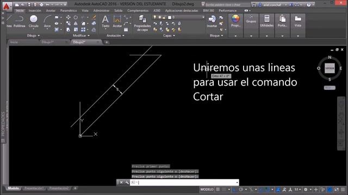Open the command line history dropdown arrow
348x195 pixels.
[x=237, y=183]
